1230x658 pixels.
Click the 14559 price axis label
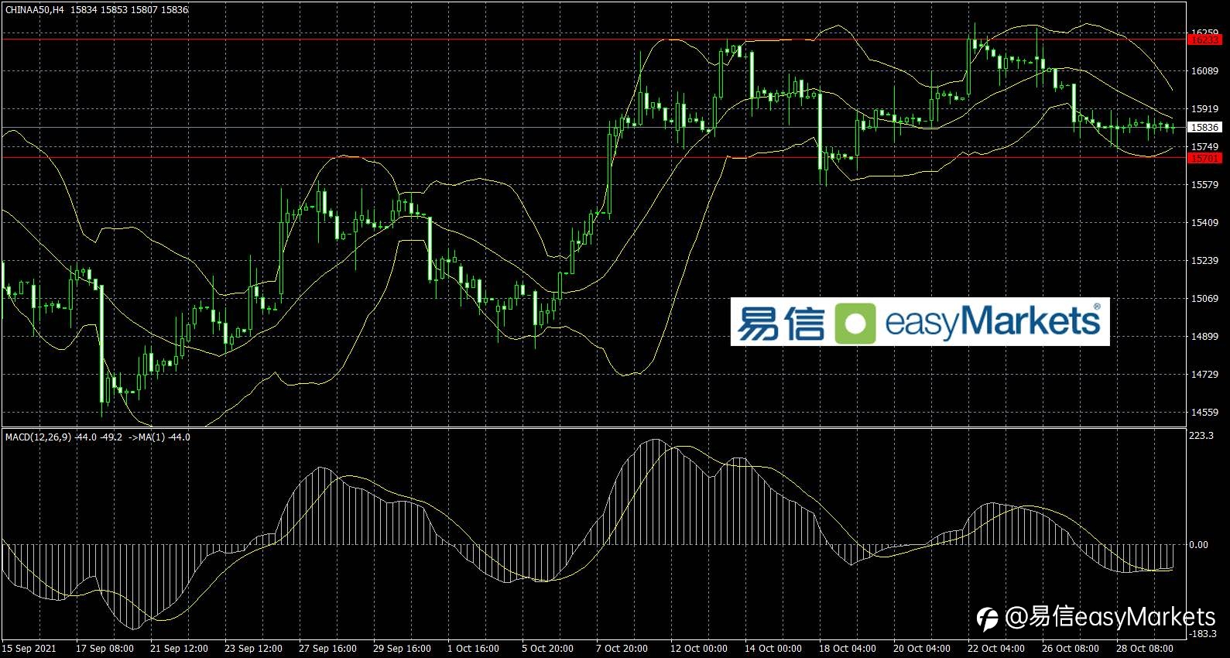tap(1204, 413)
